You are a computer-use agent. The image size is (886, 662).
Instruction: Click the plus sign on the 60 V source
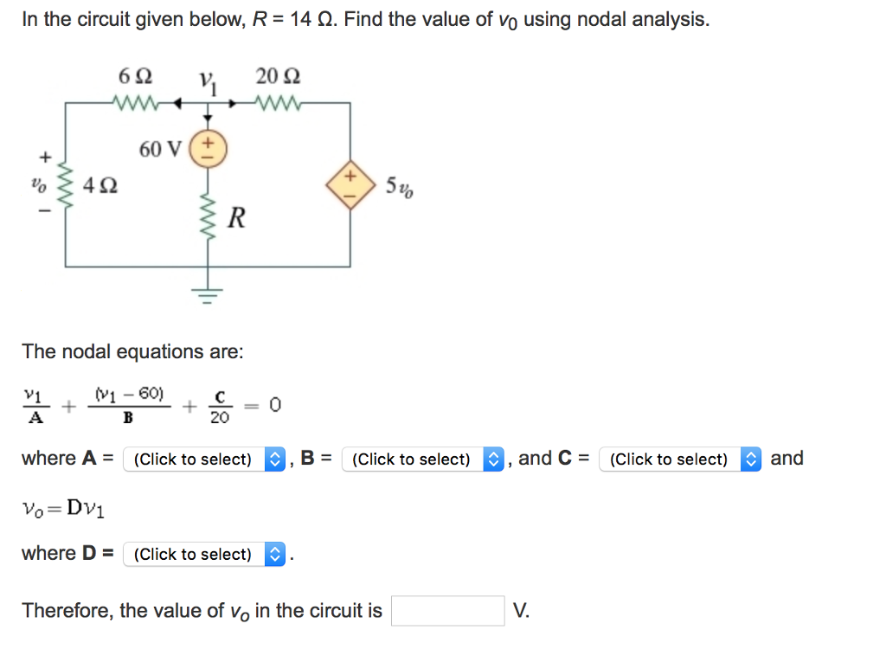[x=207, y=141]
